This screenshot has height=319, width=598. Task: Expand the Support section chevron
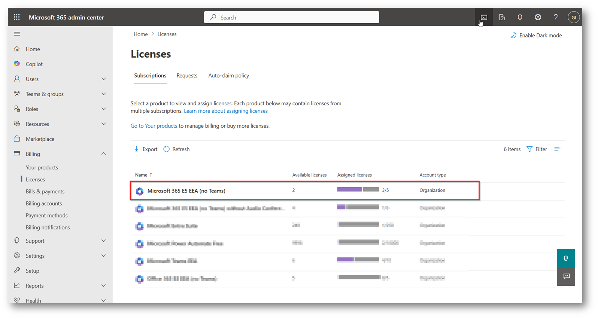tap(104, 241)
